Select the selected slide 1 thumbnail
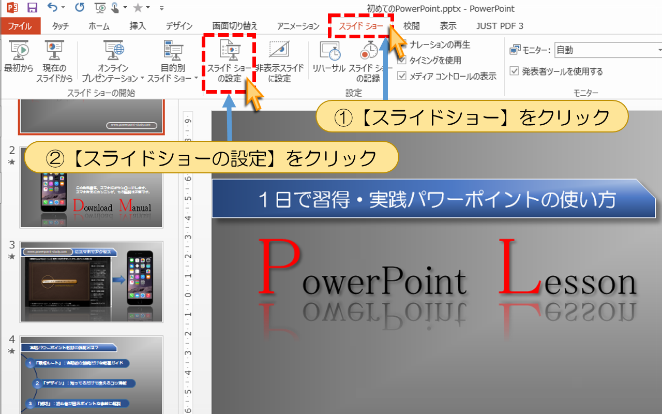The height and width of the screenshot is (414, 662). [92, 116]
